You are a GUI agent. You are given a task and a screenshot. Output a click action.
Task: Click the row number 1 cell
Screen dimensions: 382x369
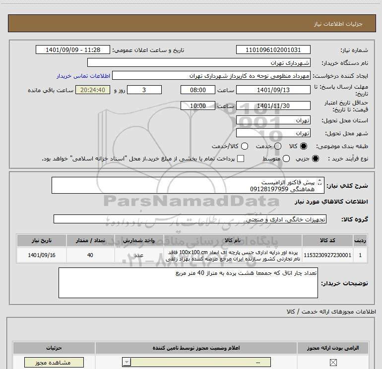coord(360,255)
